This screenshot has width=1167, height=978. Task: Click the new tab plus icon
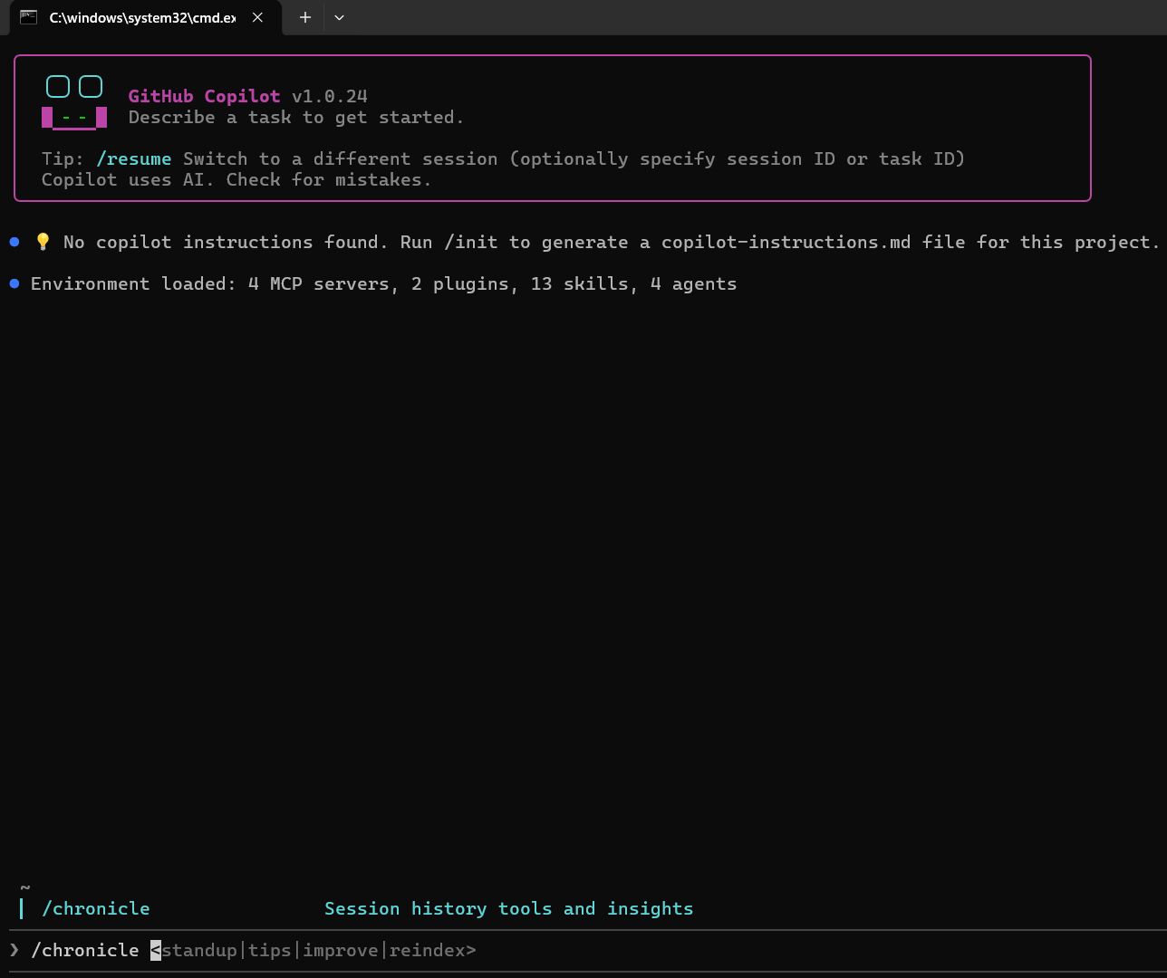click(x=304, y=17)
